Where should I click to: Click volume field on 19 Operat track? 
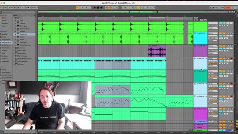click(222, 99)
